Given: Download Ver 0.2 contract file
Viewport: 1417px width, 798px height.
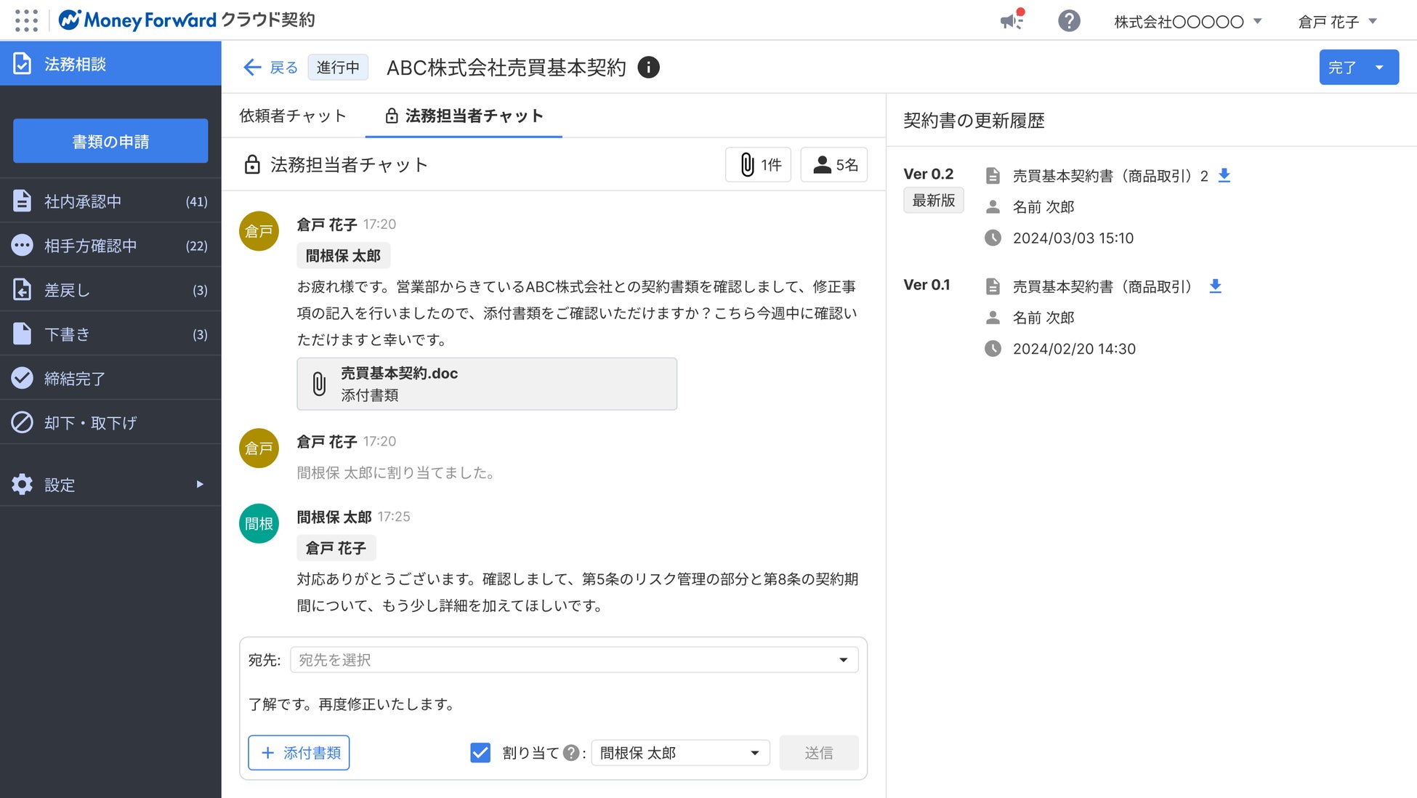Looking at the screenshot, I should click(x=1224, y=175).
